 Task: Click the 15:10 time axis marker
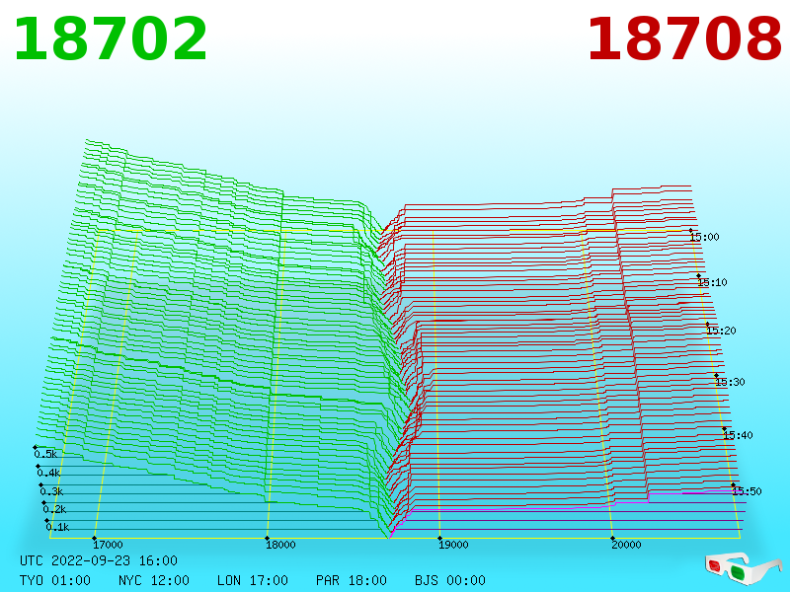point(712,282)
